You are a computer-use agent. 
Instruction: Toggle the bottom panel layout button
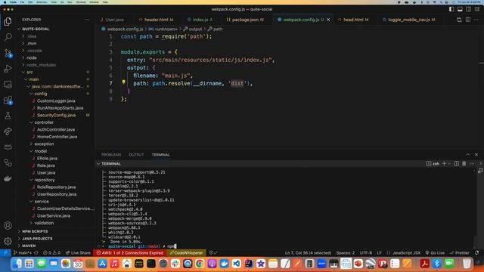[x=460, y=9]
